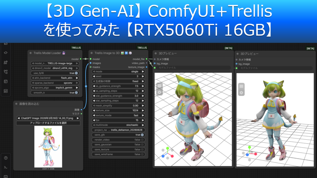Click the bg_image socket in first 3Dプレビュー
Screen dimensions: 317x178
pos(155,64)
